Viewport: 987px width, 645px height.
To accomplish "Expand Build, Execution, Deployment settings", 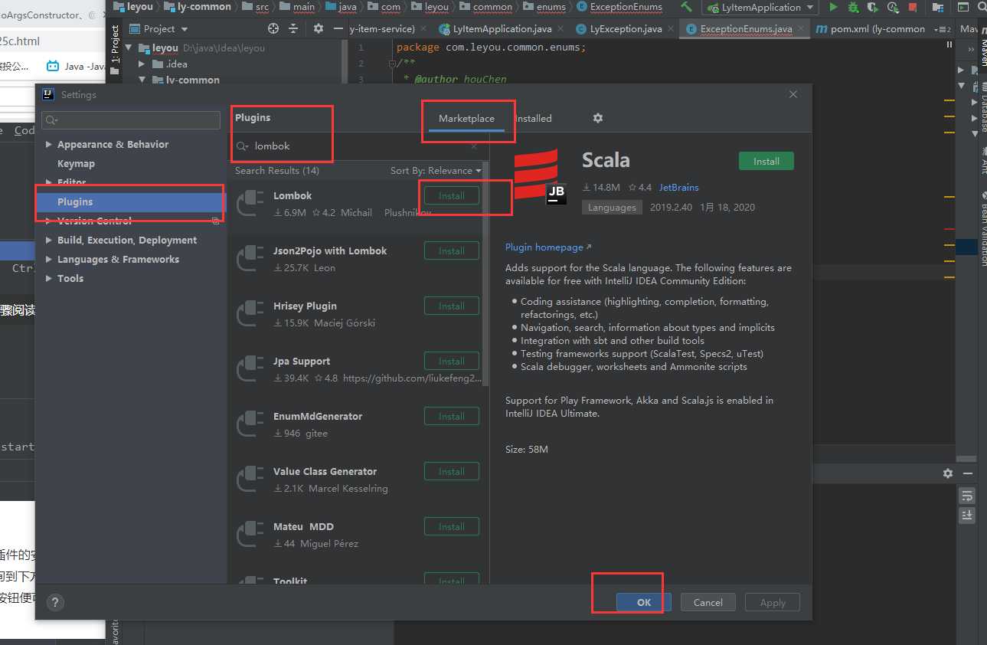I will coord(49,240).
